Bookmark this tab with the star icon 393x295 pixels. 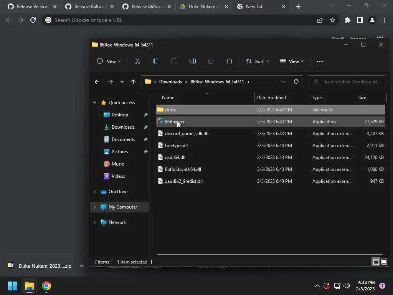pyautogui.click(x=332, y=20)
